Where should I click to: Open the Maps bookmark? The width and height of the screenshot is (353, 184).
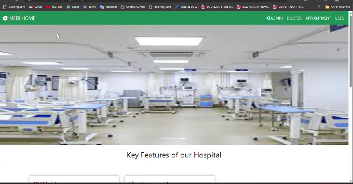tap(73, 7)
